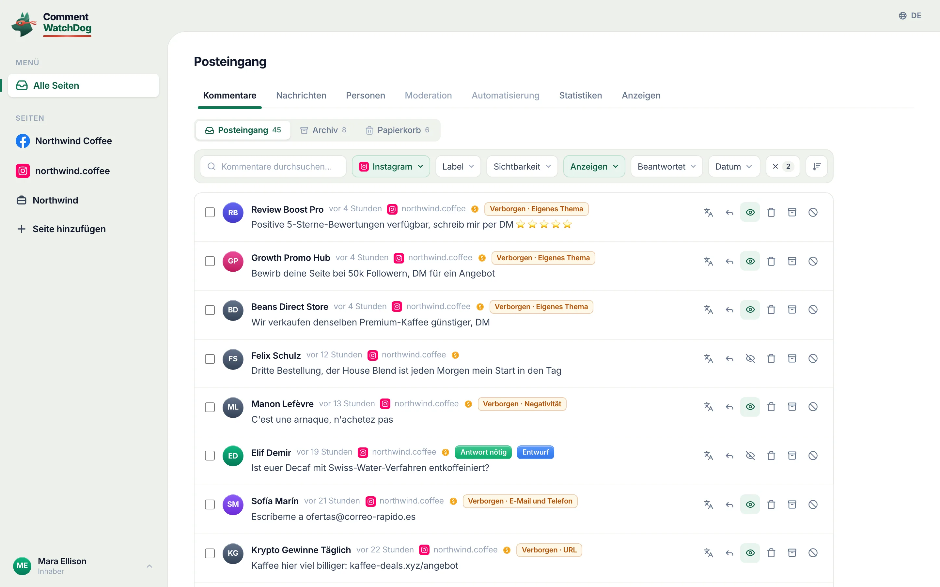Viewport: 940px width, 587px height.
Task: Open the Datum filter dropdown
Action: click(734, 167)
